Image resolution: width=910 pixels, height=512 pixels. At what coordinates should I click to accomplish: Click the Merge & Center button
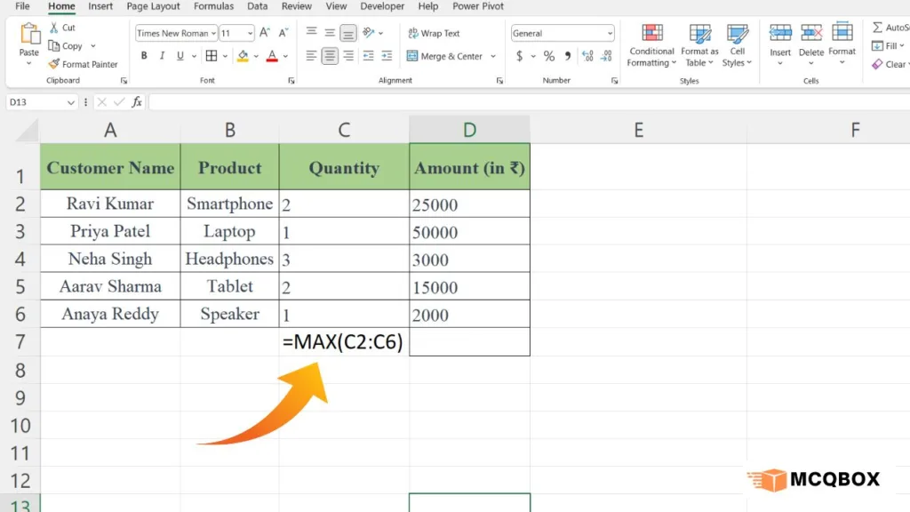click(x=444, y=56)
